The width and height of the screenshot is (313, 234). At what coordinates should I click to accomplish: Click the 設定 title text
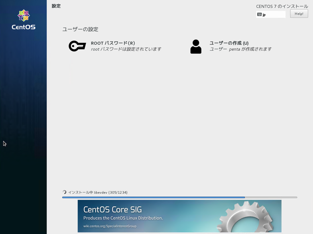pos(56,6)
